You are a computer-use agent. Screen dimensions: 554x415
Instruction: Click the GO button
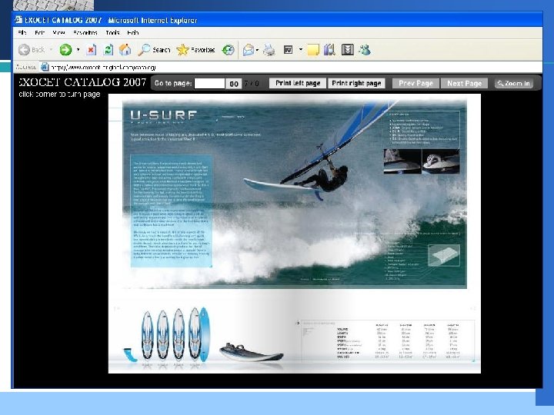point(234,84)
